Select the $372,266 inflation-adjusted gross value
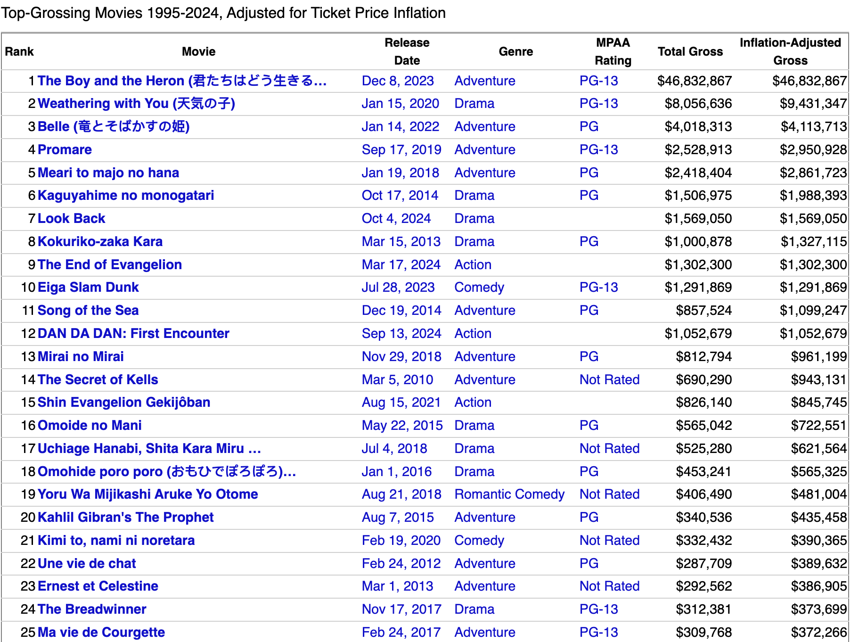Image resolution: width=851 pixels, height=642 pixels. 819,632
